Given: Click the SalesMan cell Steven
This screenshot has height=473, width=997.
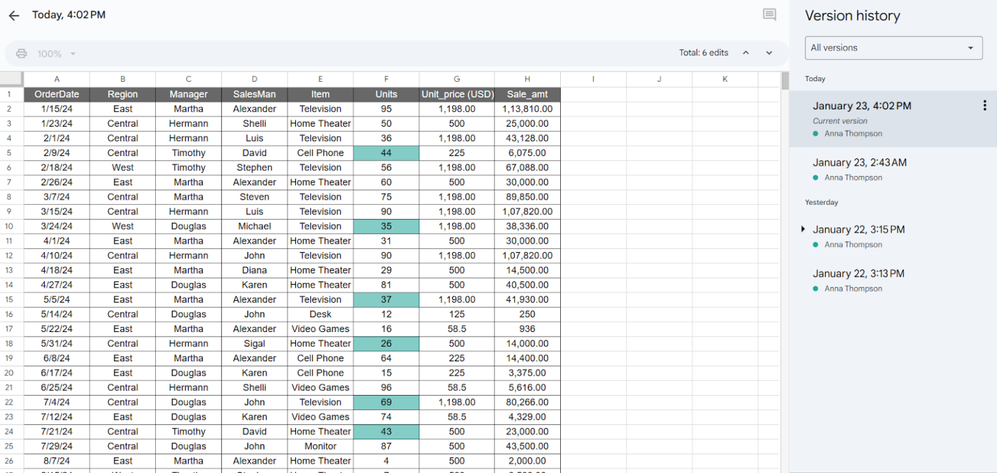Looking at the screenshot, I should (x=254, y=197).
